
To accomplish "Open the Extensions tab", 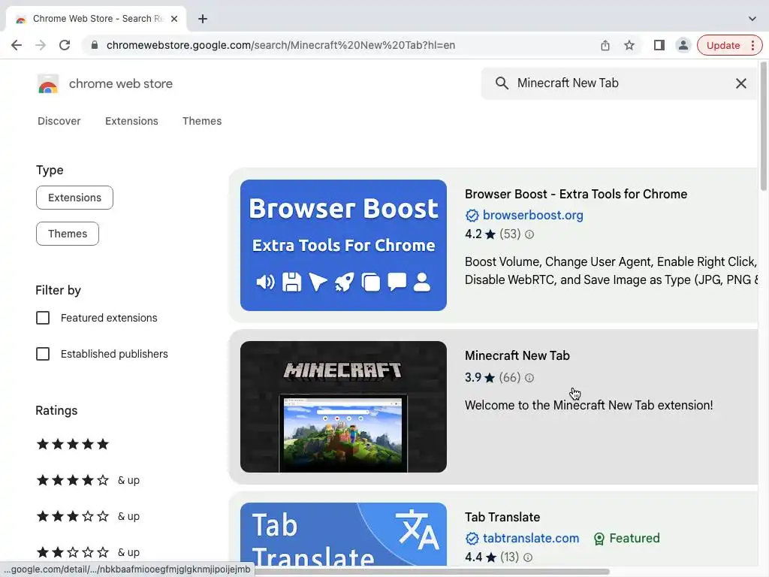I will [x=131, y=121].
